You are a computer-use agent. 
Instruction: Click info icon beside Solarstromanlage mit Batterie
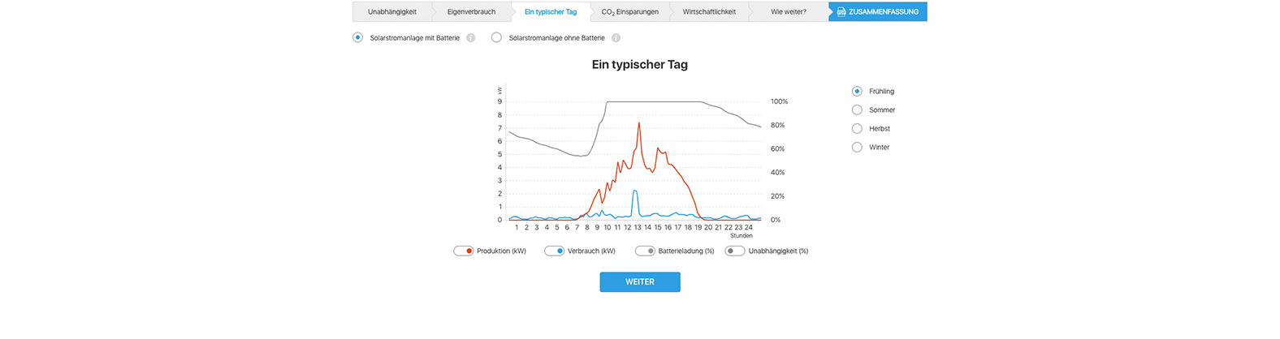point(470,38)
